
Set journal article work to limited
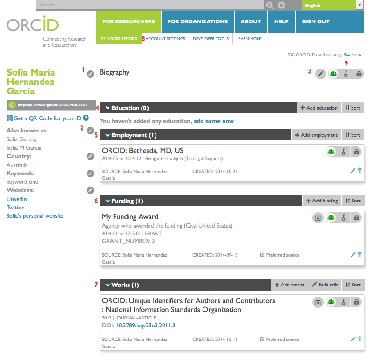click(x=344, y=302)
